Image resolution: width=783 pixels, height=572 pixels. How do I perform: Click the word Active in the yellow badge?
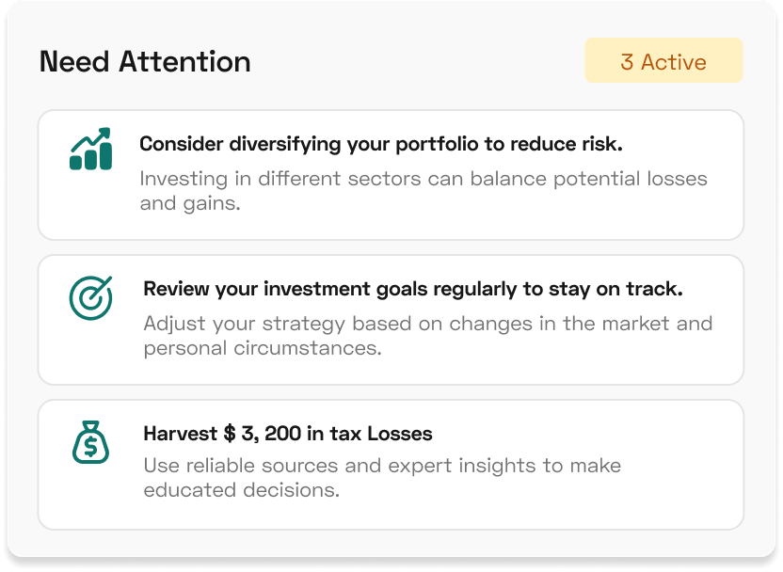(x=674, y=62)
